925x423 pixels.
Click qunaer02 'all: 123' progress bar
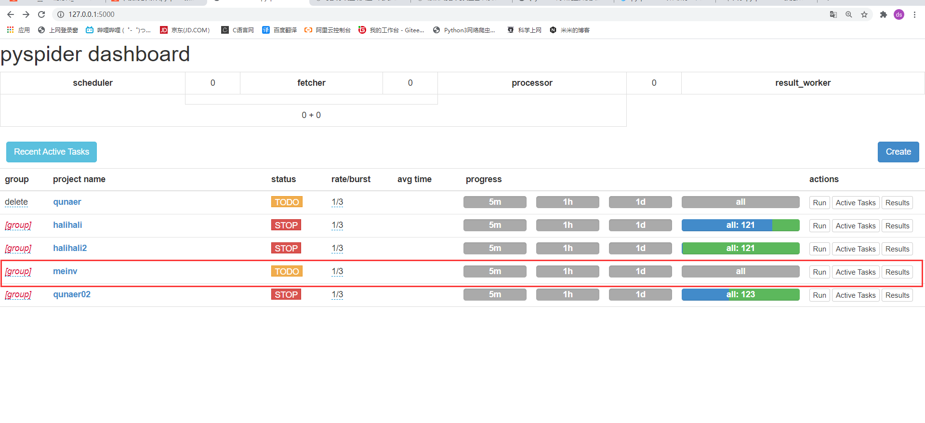coord(740,294)
